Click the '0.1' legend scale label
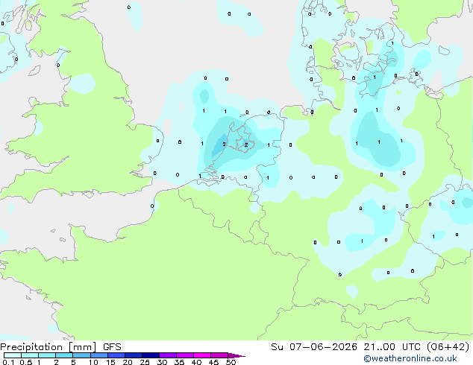The height and width of the screenshot is (365, 473). [x=8, y=362]
